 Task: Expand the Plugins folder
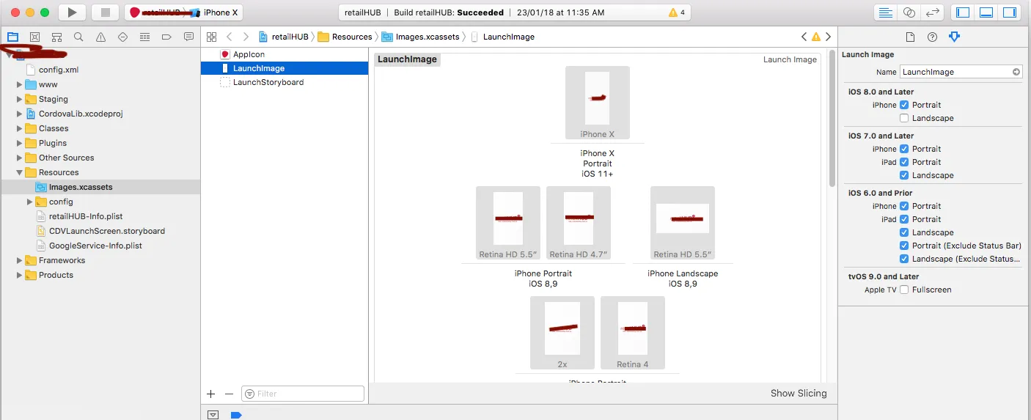coord(20,143)
